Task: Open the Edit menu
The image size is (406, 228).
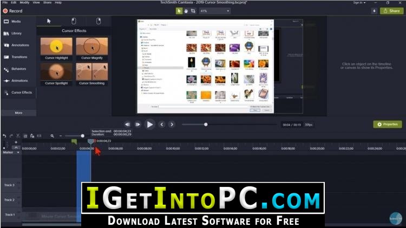Action: point(14,2)
